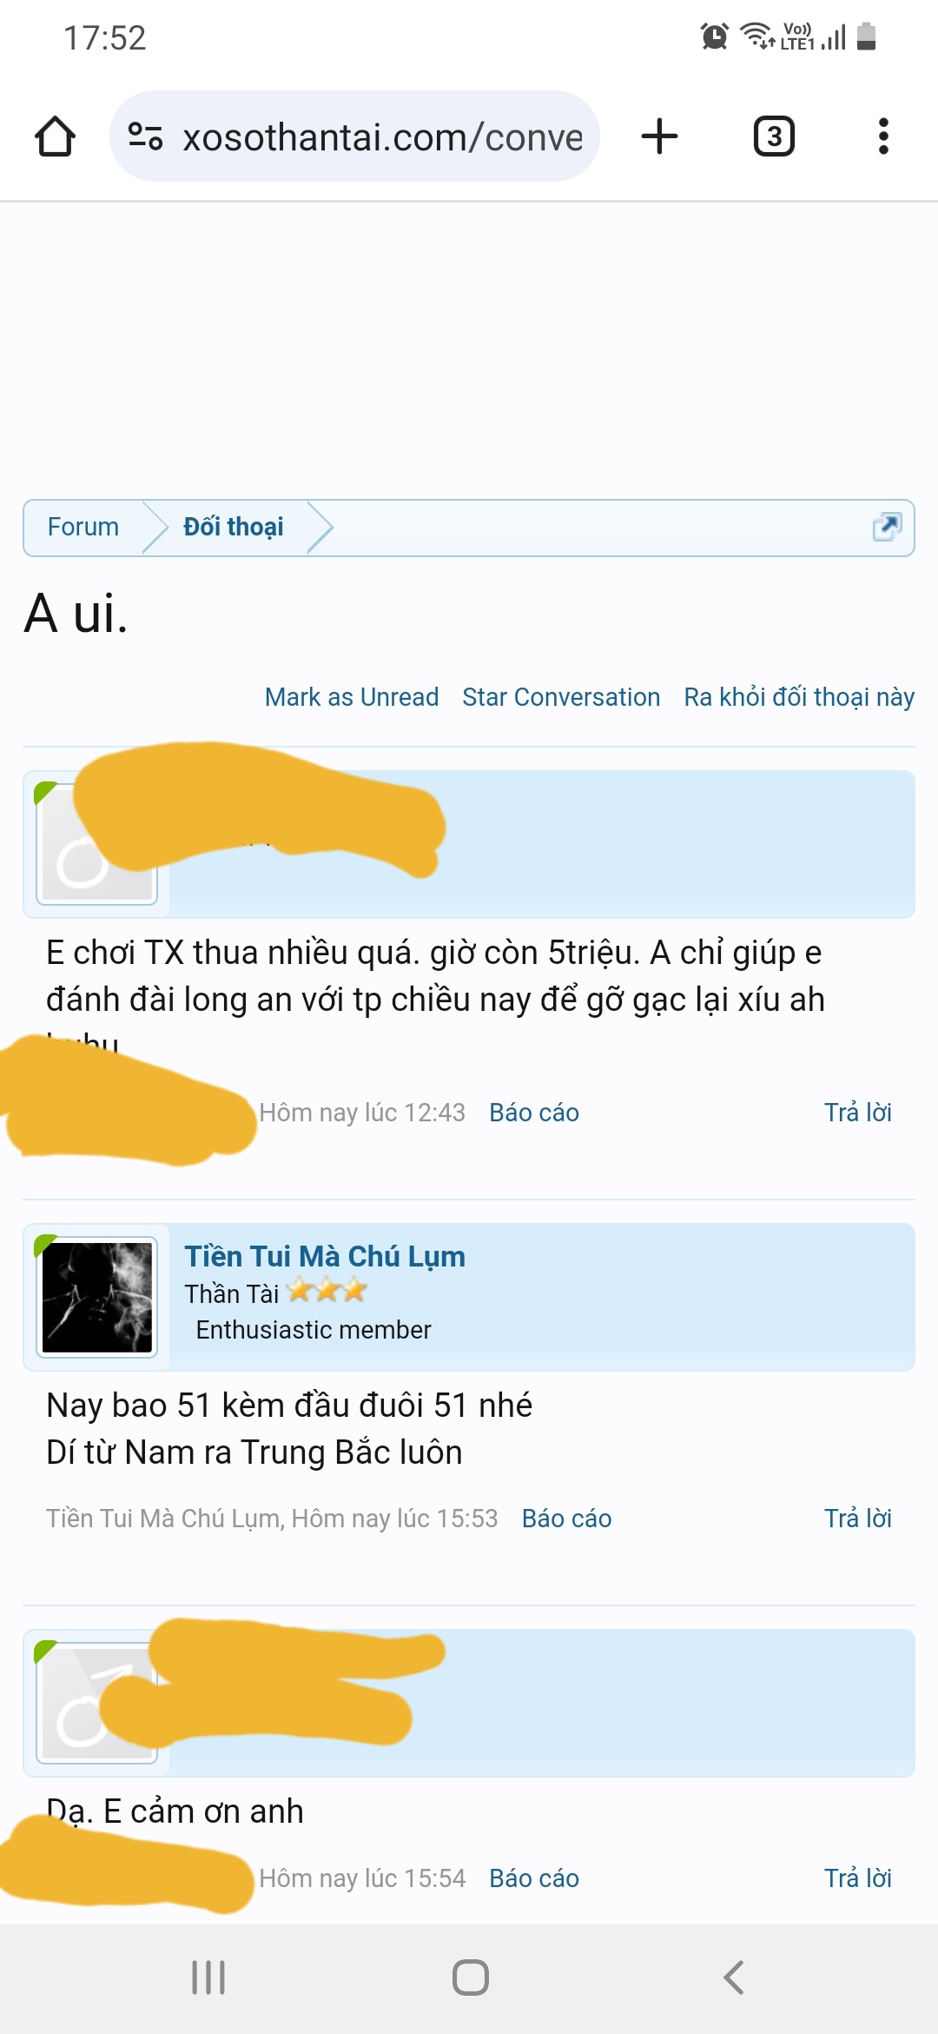Tap the Android recent apps button

coord(208,1977)
